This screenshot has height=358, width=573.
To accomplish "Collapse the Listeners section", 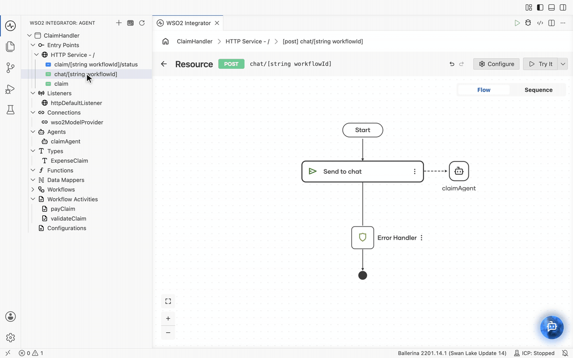I will coord(33,93).
